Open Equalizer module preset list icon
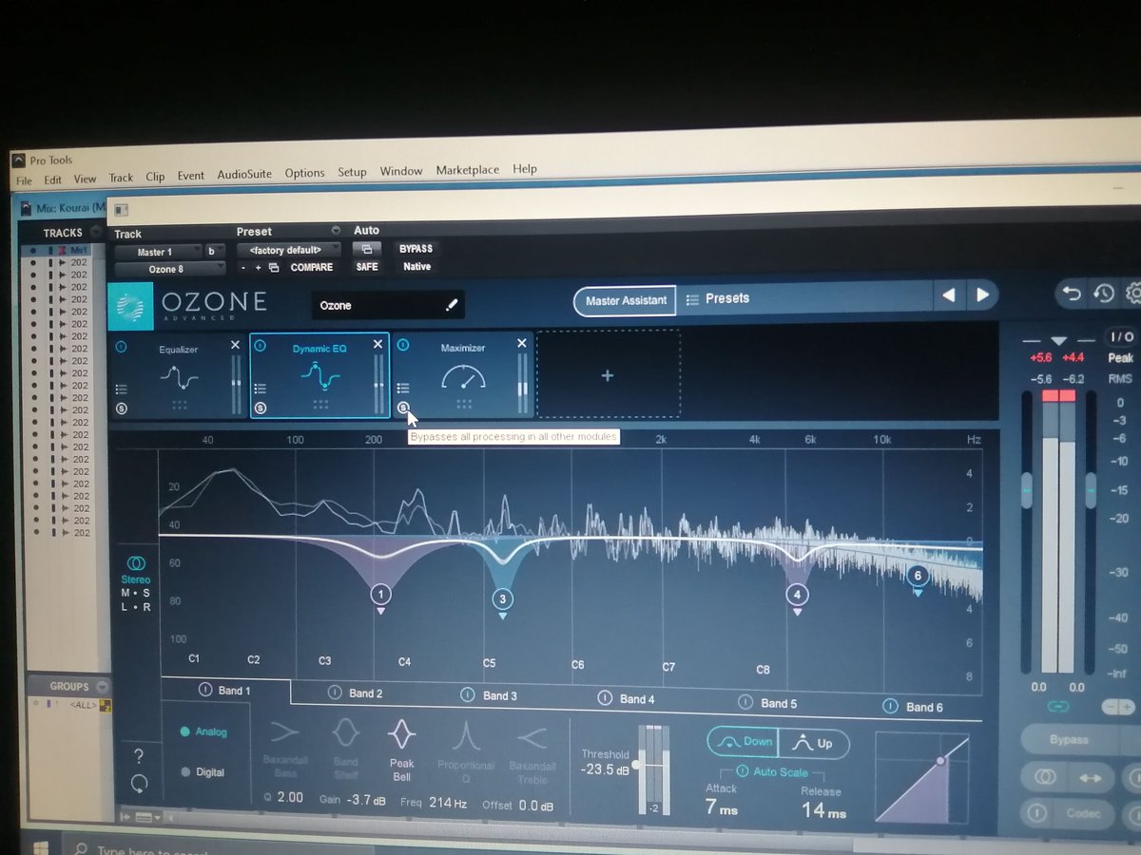 point(122,389)
